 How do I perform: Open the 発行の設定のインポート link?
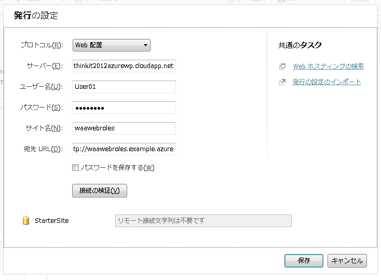(327, 82)
